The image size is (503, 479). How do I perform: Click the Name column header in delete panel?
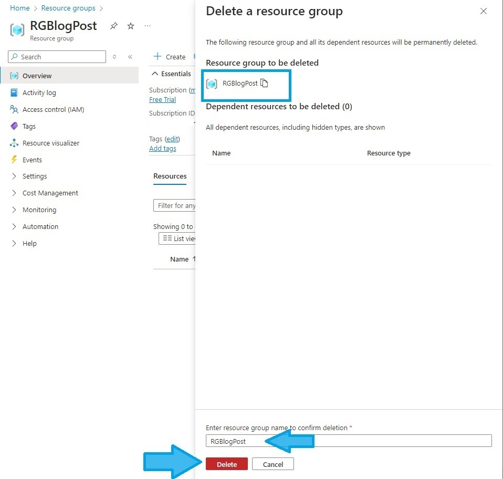tap(222, 153)
